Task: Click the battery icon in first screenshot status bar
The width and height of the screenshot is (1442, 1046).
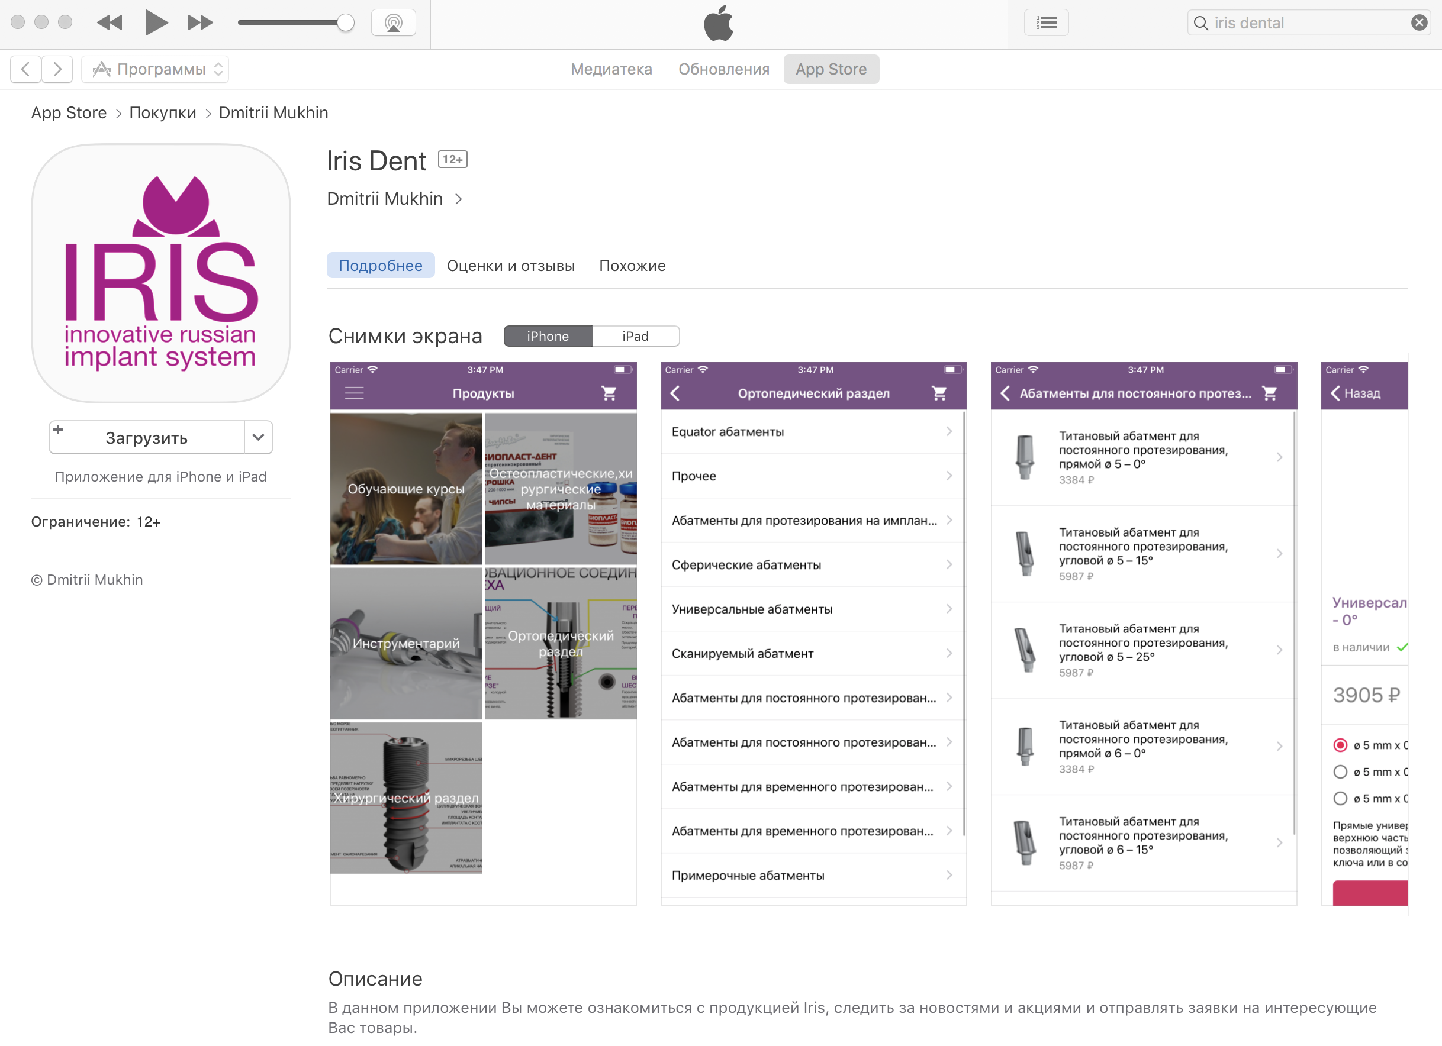Action: [x=623, y=369]
